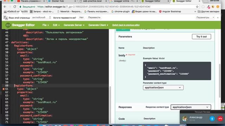Open the #2a9cc5 bookmark
Viewport: 225px width, 126px height.
pos(15,12)
